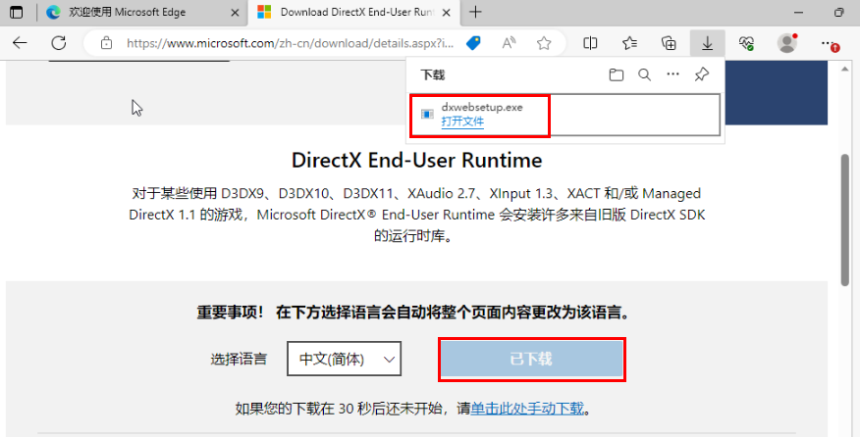Click 打开文件 link under dxwebsetup.exe
The width and height of the screenshot is (860, 437).
click(462, 121)
